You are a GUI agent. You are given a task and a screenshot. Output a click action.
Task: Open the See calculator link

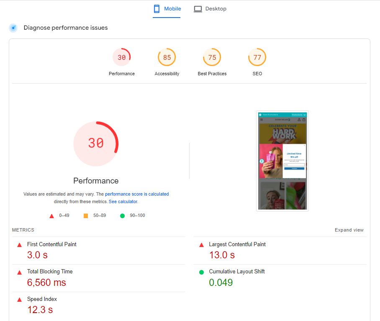(x=123, y=201)
